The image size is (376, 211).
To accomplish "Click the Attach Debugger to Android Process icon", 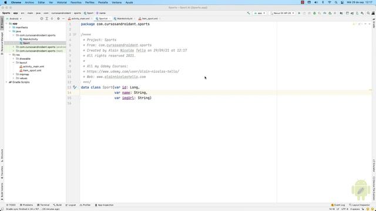I will (x=330, y=13).
